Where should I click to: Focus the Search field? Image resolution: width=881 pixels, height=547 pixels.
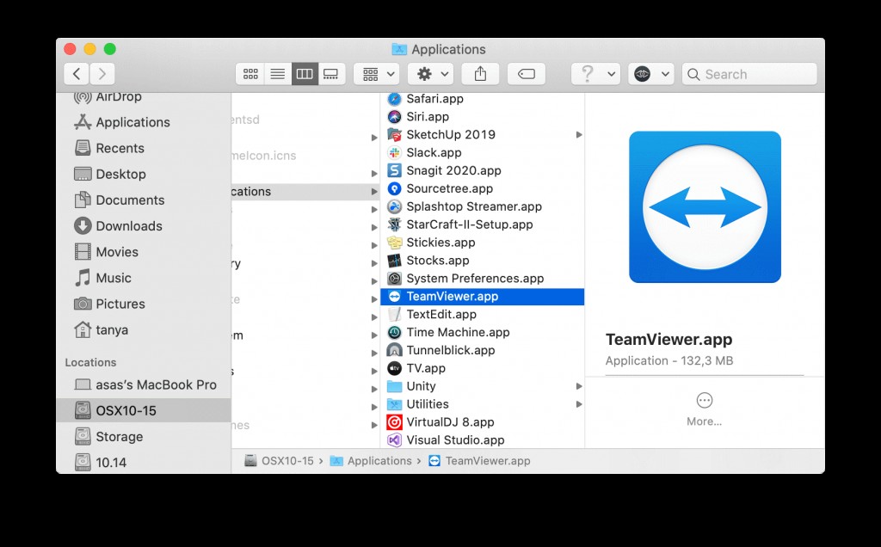tap(749, 74)
